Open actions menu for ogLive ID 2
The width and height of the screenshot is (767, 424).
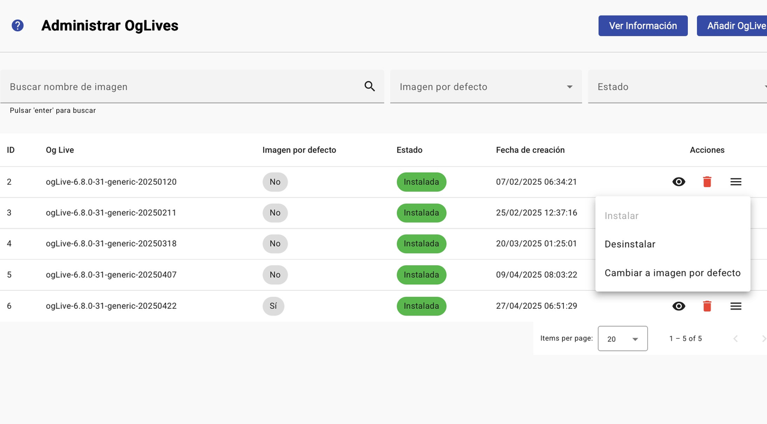[x=736, y=182]
